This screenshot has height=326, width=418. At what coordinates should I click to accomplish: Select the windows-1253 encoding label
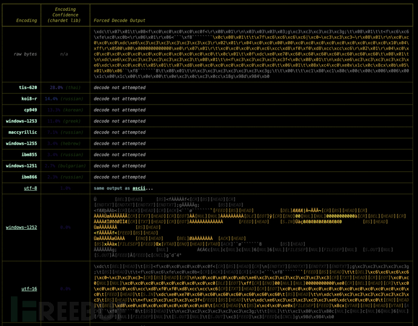point(22,120)
